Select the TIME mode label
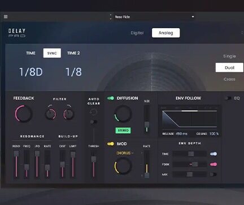Screen dimensions: 244x205 (x=30, y=53)
